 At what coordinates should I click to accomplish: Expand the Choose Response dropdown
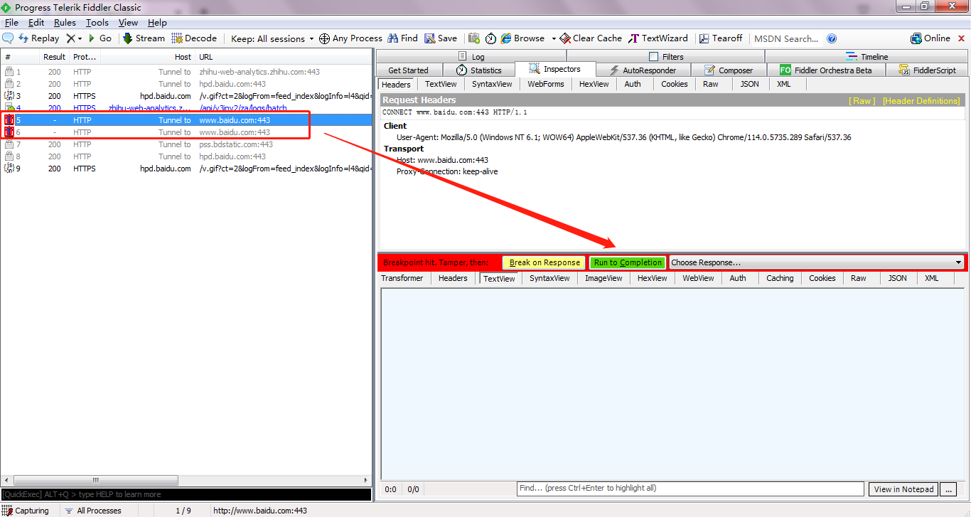pyautogui.click(x=957, y=262)
